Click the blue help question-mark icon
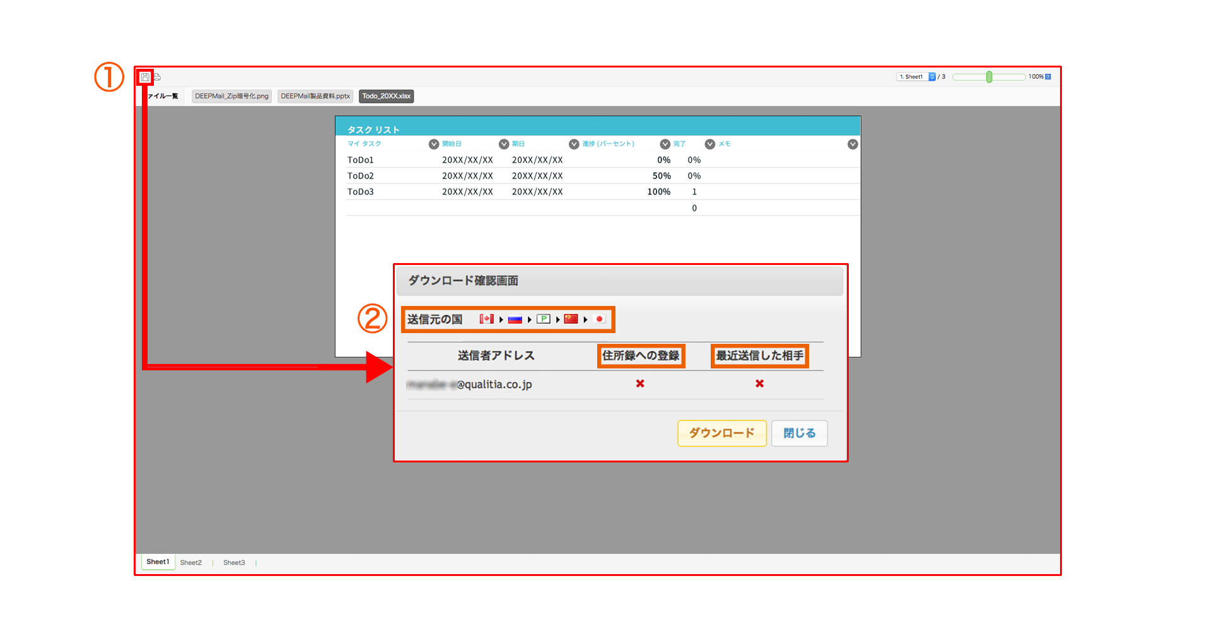The width and height of the screenshot is (1207, 617). 1048,77
